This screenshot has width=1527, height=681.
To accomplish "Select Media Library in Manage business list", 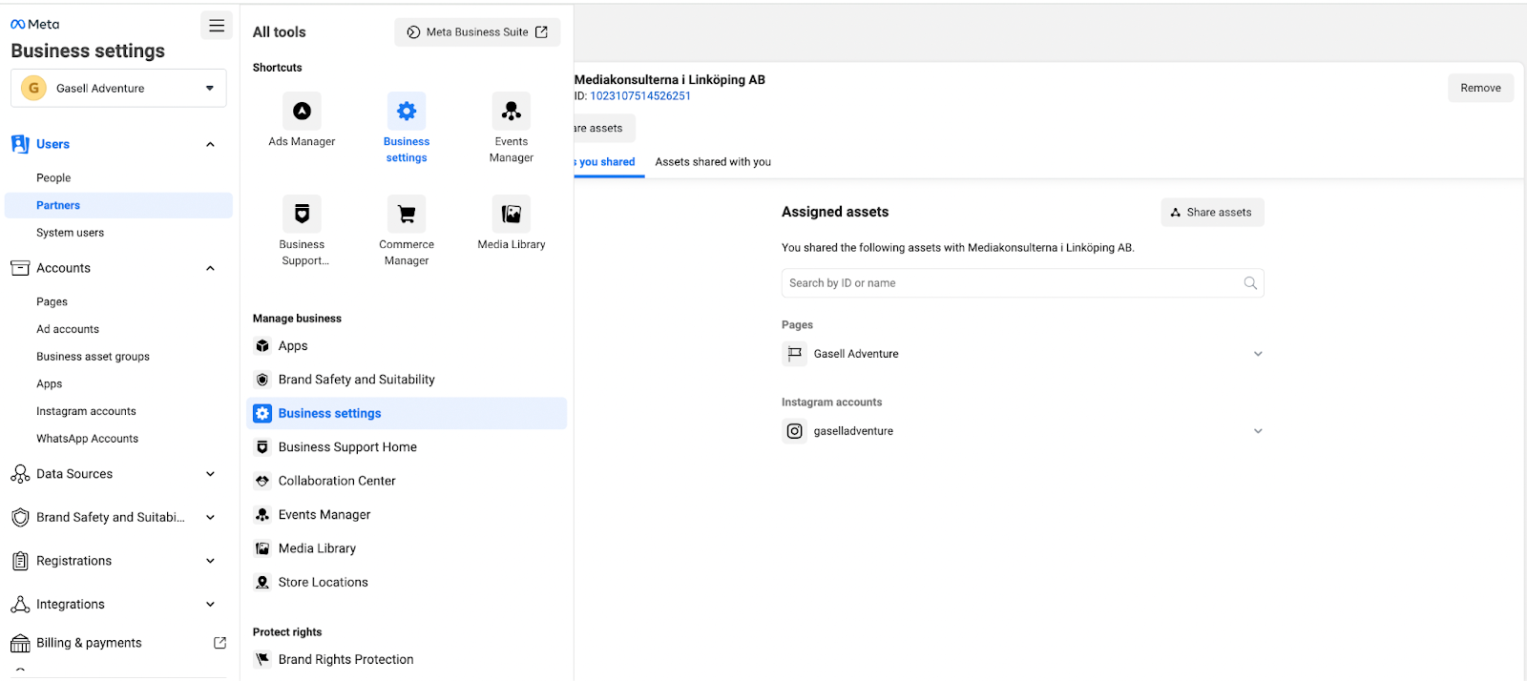I will click(x=407, y=548).
